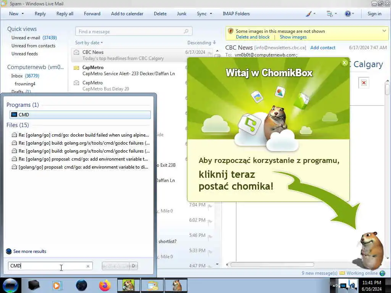The image size is (391, 293).
Task: Launch CMD program from search results
Action: coord(80,114)
